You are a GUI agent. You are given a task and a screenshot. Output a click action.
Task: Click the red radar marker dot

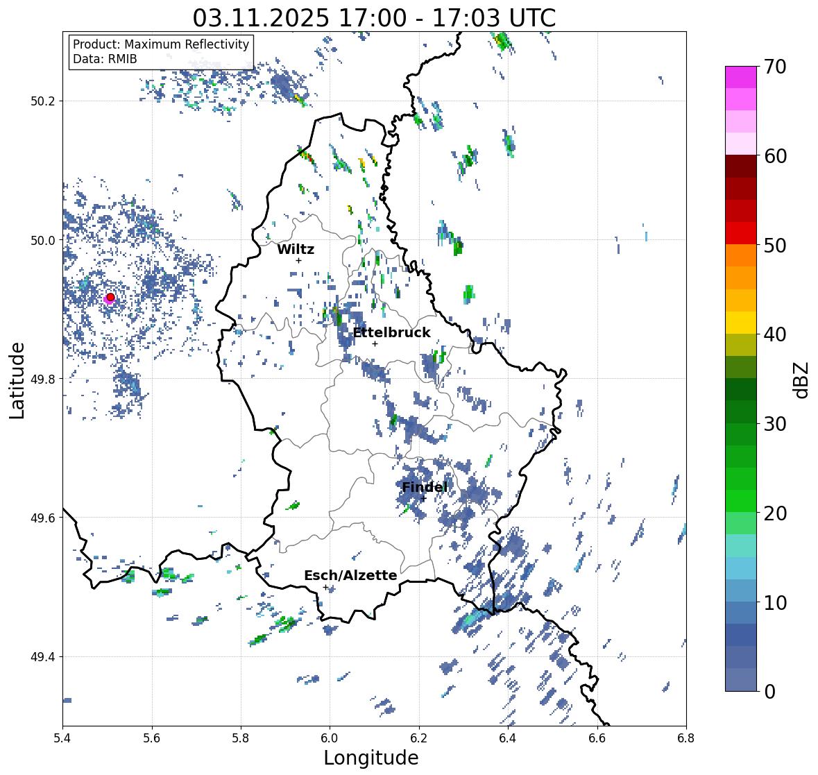pyautogui.click(x=110, y=297)
